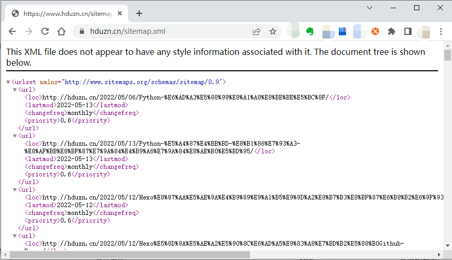Go to the browser home page
Viewport: 452px width, 260px height.
coord(61,31)
